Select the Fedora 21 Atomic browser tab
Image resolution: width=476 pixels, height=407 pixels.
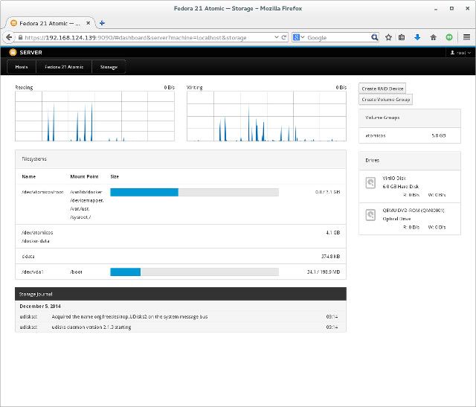[x=50, y=23]
